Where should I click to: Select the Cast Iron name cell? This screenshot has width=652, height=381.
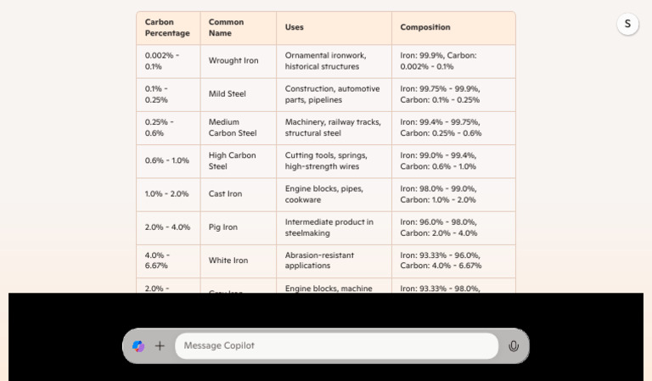click(225, 194)
